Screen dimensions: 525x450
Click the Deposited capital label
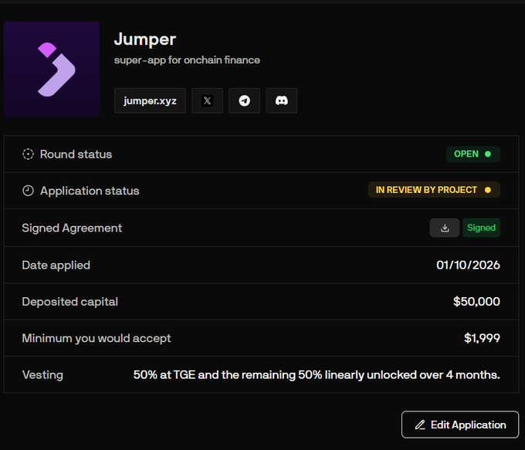70,302
